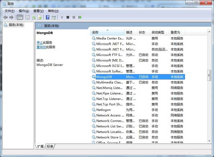
Task: Switch to the 扩展 tab
Action: [x=40, y=146]
